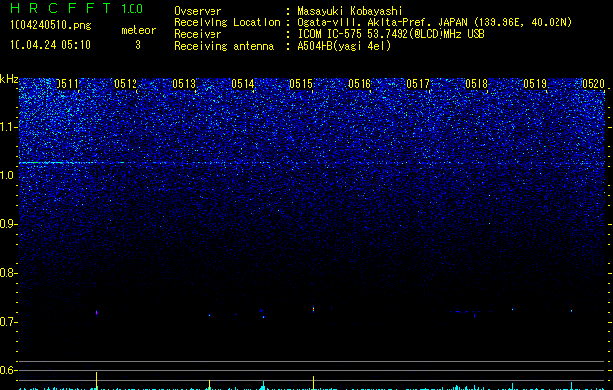Click the Ogata-vill. Akita-Pref. JAPAN location text
This screenshot has width=613, height=390.
click(435, 22)
